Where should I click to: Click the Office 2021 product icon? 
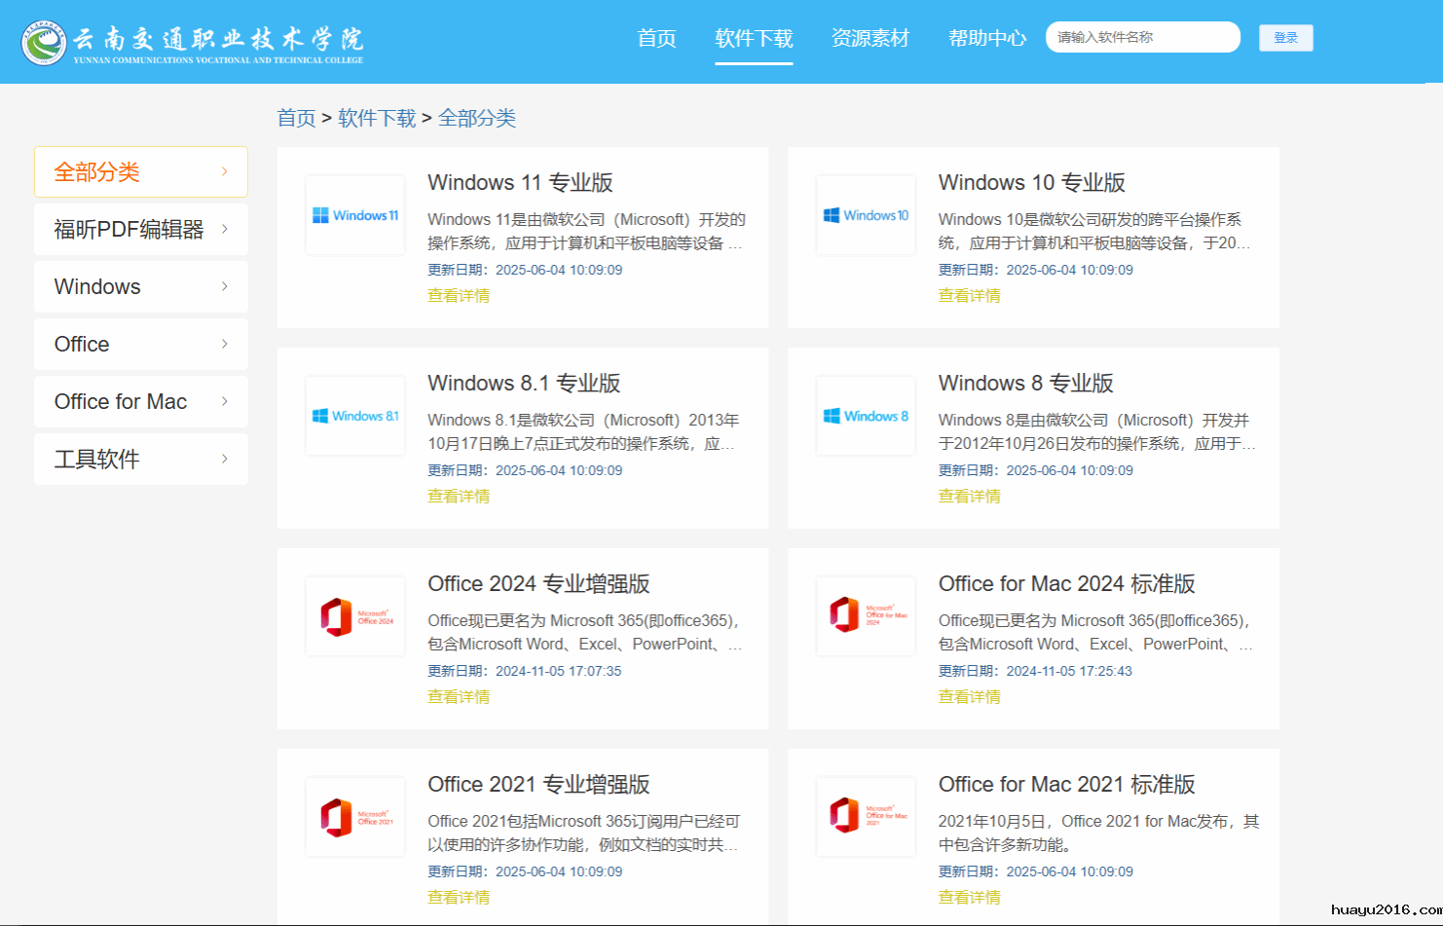point(355,817)
